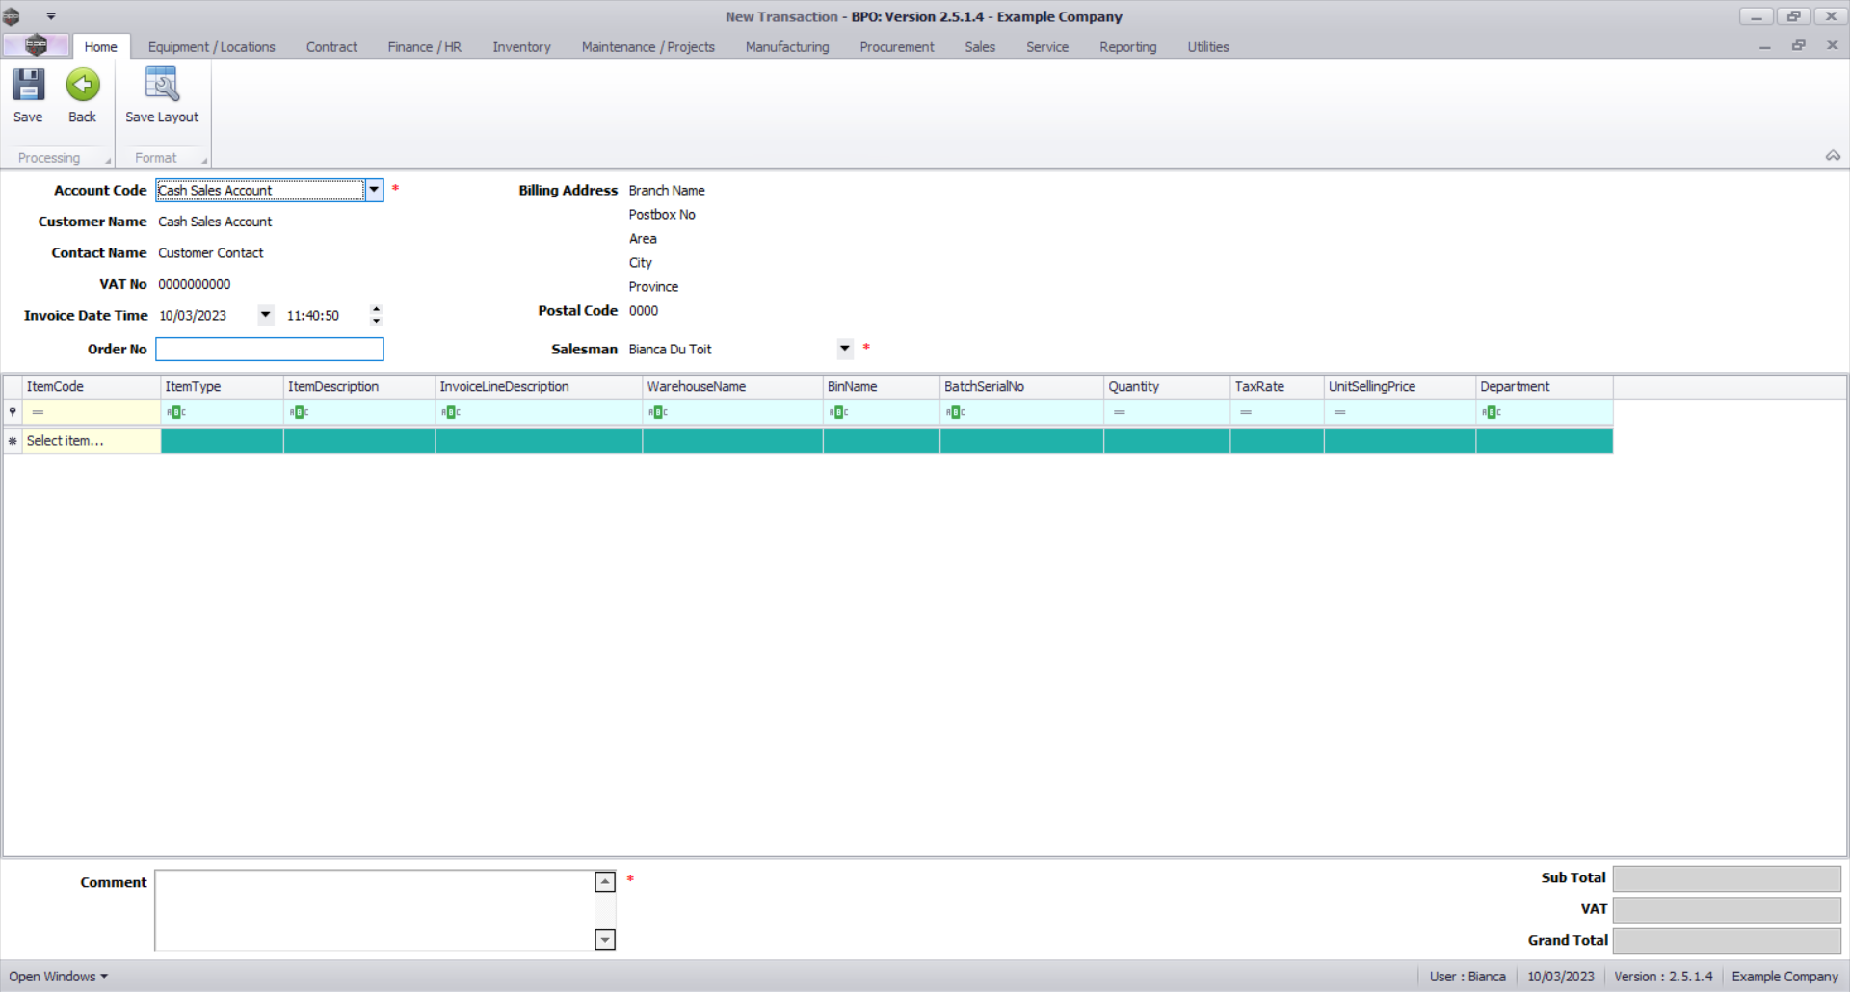Click the Save Layout icon

tap(161, 85)
